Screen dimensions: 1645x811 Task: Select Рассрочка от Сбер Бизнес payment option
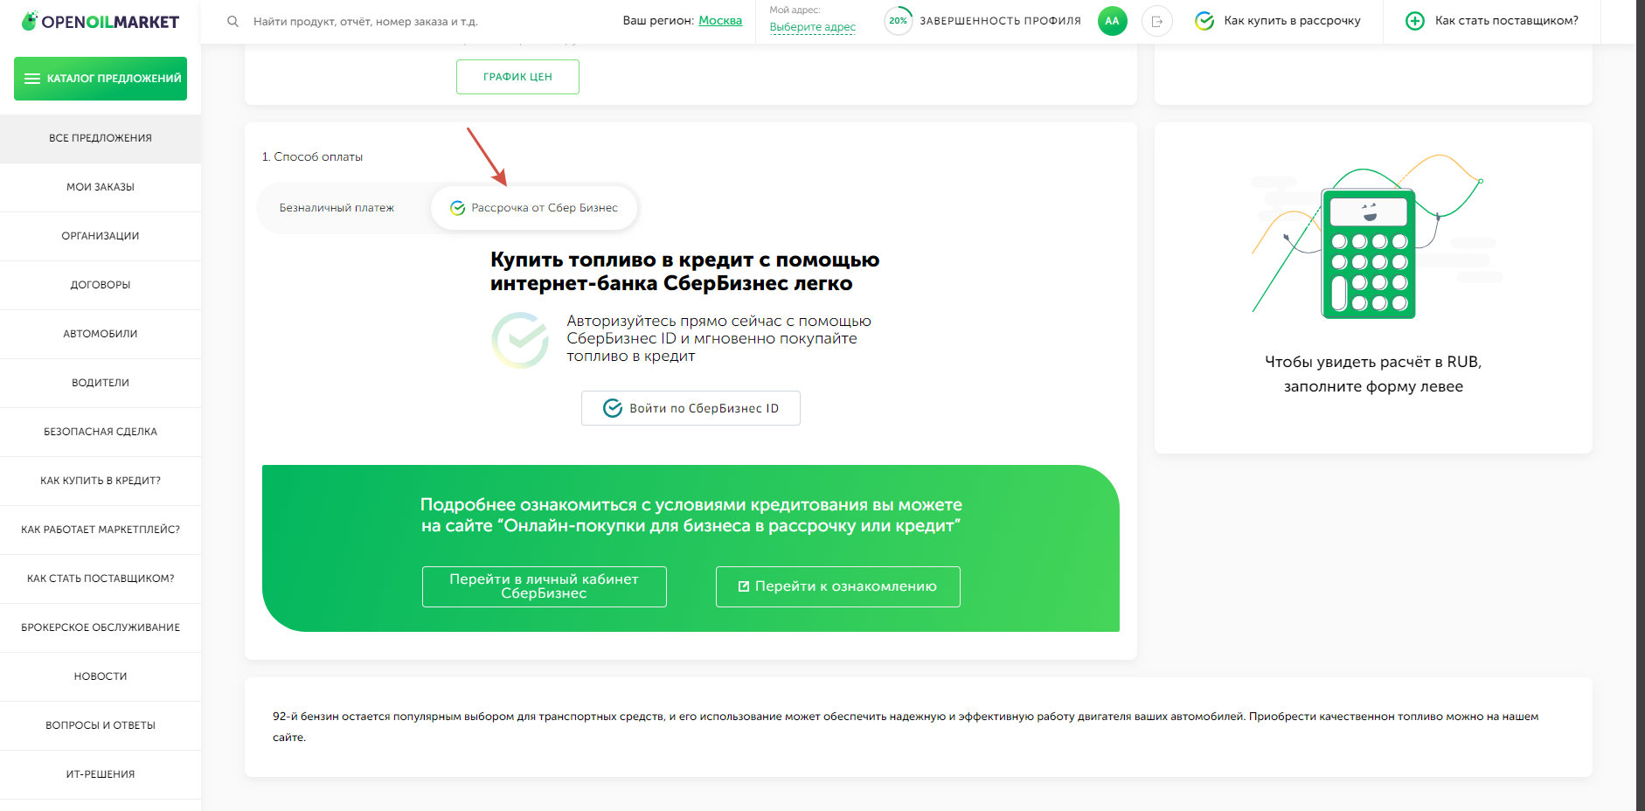[534, 208]
